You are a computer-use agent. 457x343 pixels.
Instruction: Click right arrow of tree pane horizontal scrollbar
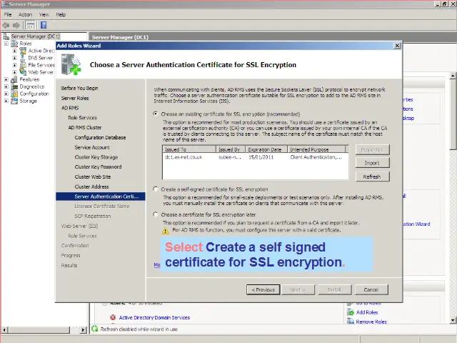83,329
